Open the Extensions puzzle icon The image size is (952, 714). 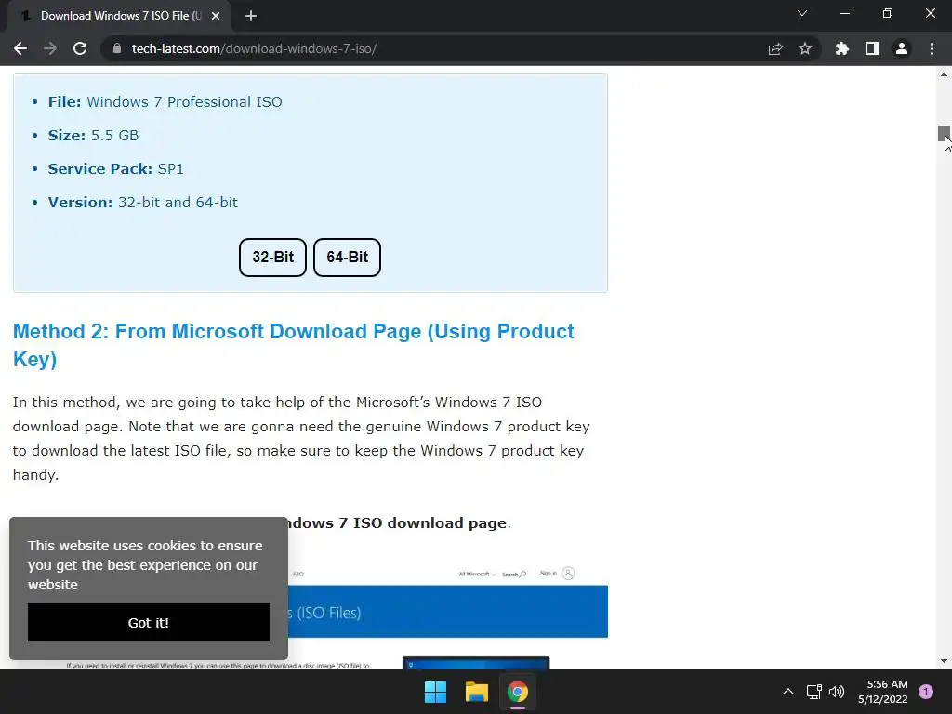[842, 48]
